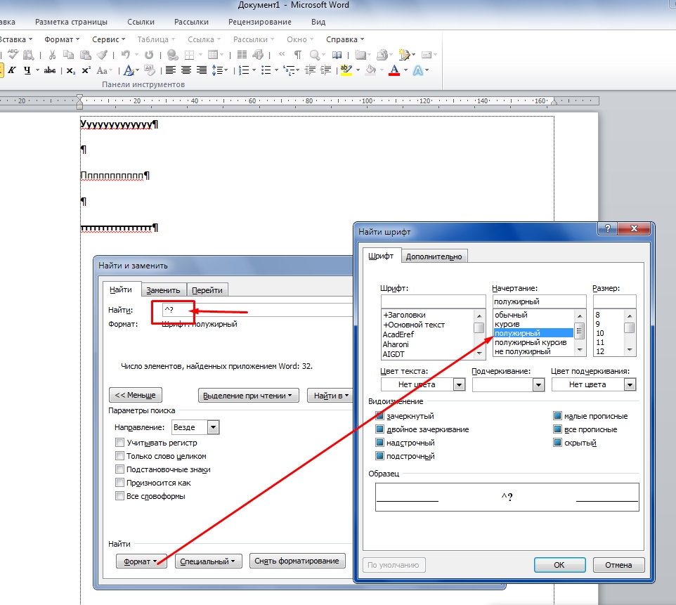Click the insert table icon
Image resolution: width=676 pixels, height=605 pixels.
click(212, 55)
